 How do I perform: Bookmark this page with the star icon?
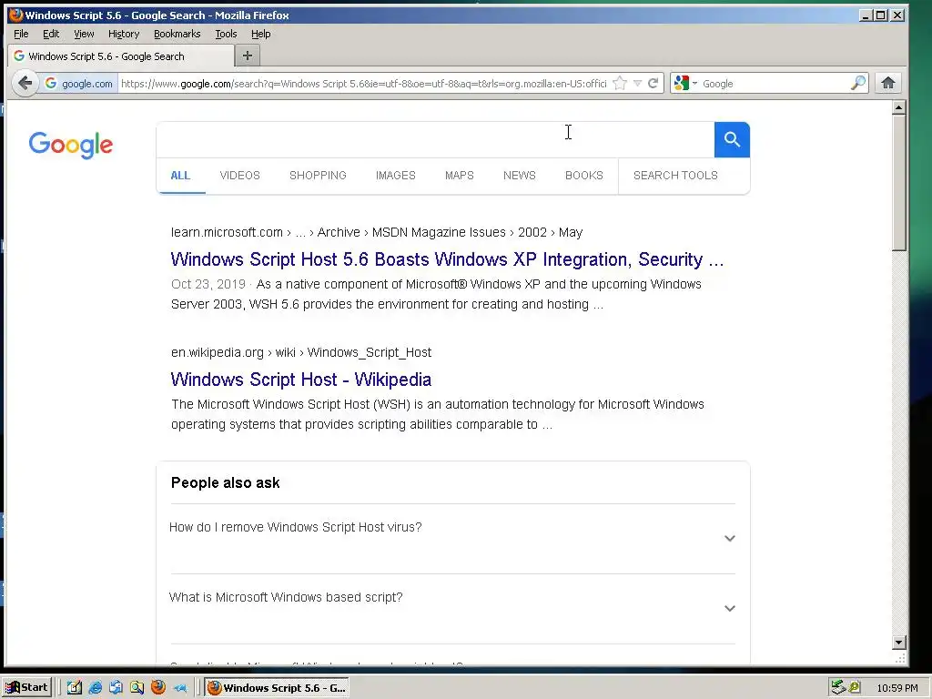pyautogui.click(x=619, y=83)
